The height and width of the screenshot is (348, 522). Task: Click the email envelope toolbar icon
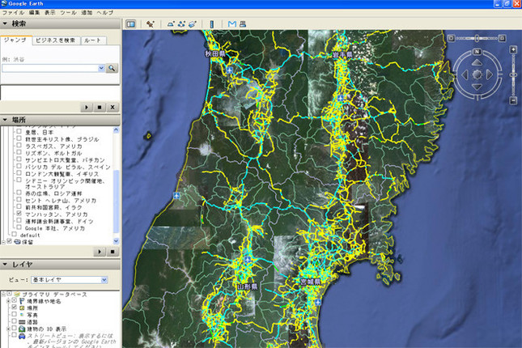(x=231, y=23)
